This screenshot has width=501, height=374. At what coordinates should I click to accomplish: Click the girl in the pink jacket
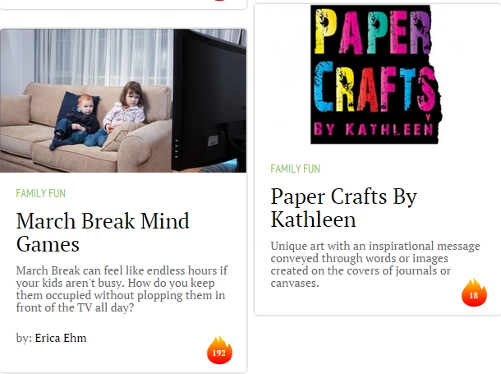pos(125,110)
